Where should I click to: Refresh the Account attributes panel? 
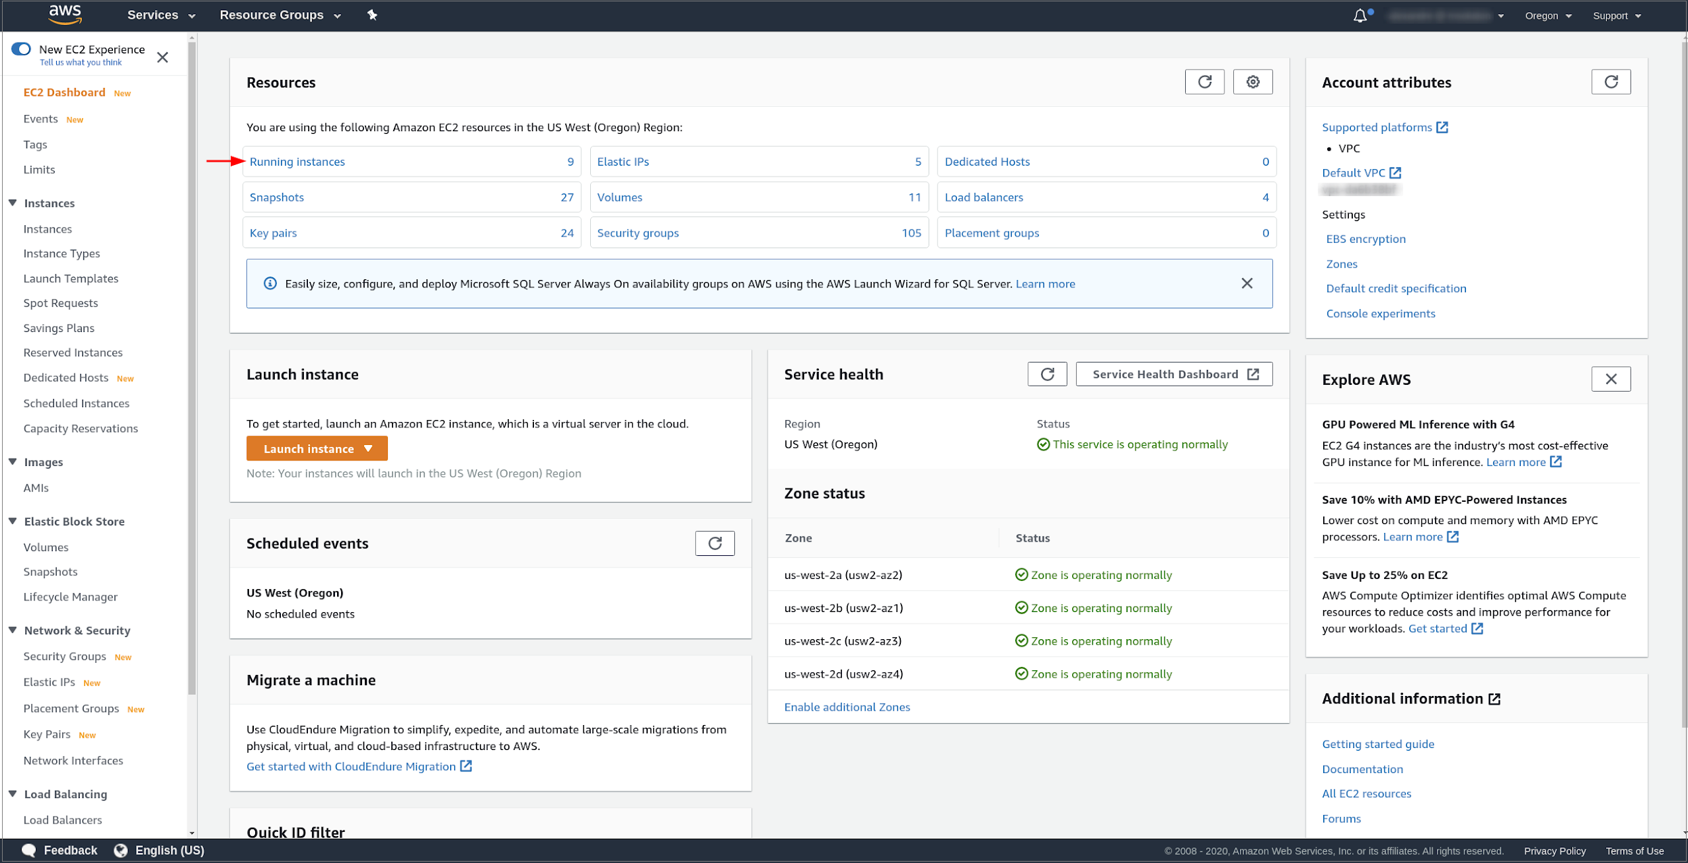point(1610,82)
